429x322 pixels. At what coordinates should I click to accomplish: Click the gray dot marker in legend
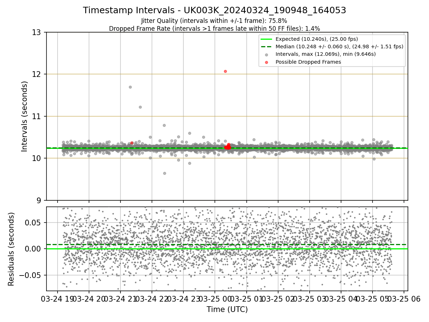point(267,54)
